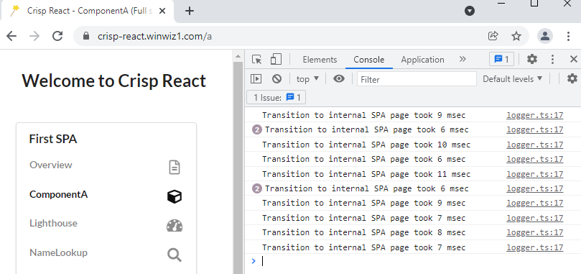
Task: Select ComponentA menu item
Action: point(59,195)
